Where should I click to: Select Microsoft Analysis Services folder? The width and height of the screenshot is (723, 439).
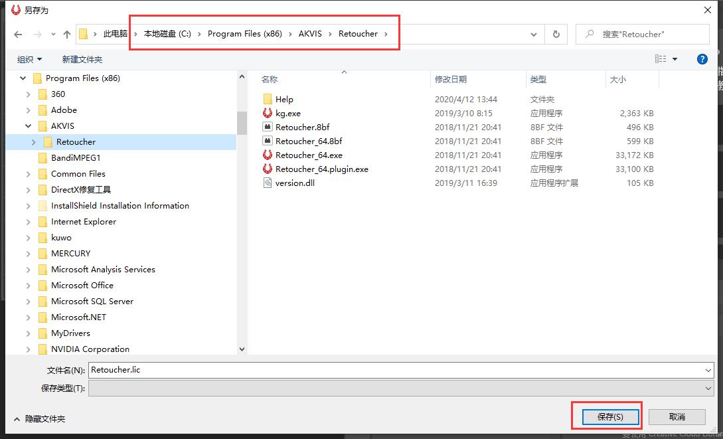103,269
